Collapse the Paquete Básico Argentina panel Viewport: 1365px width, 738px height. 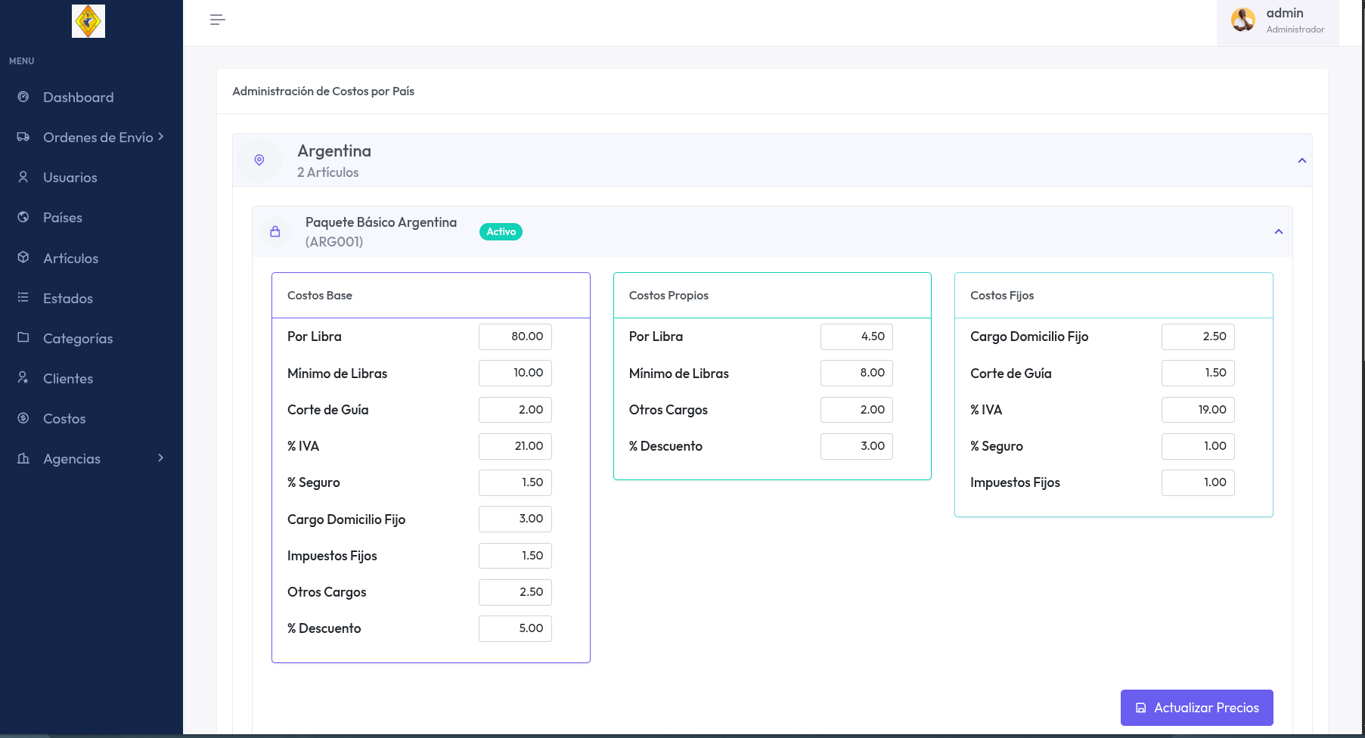click(1278, 231)
